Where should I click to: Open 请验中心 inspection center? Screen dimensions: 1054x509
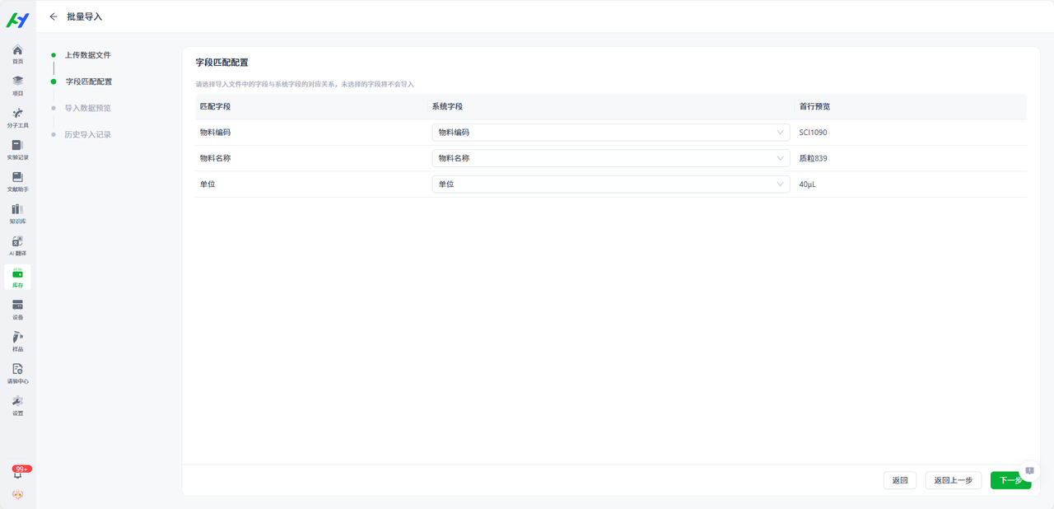point(17,373)
